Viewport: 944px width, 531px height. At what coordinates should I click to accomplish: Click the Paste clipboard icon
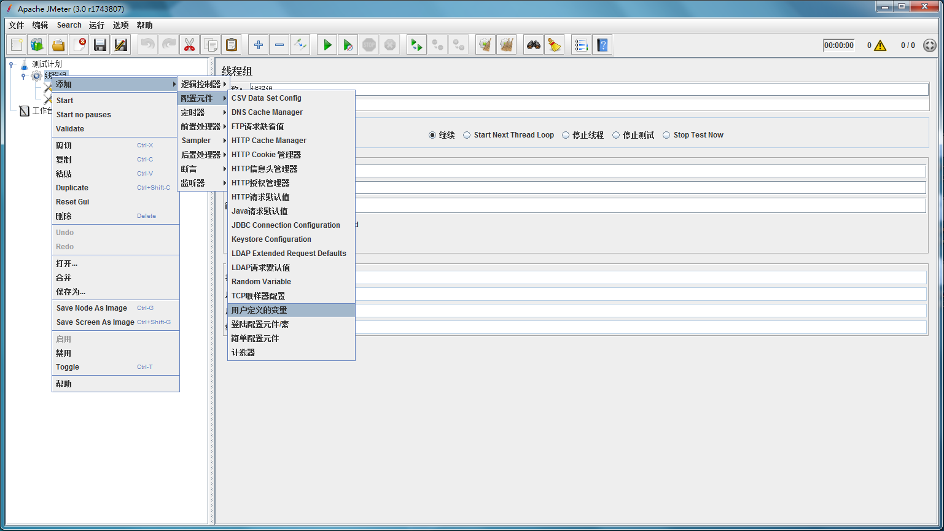point(231,45)
